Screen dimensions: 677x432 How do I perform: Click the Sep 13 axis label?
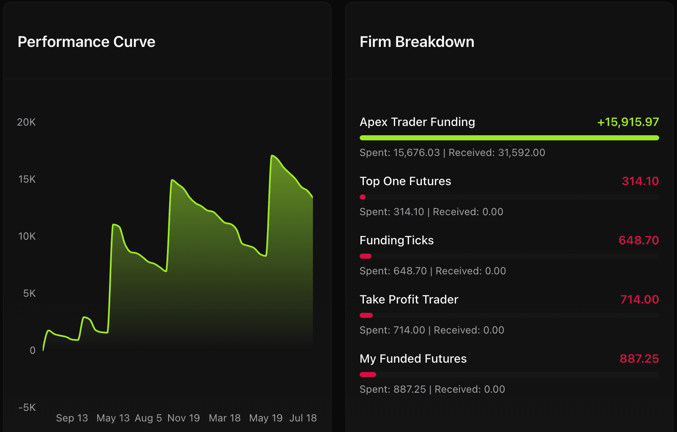(72, 418)
